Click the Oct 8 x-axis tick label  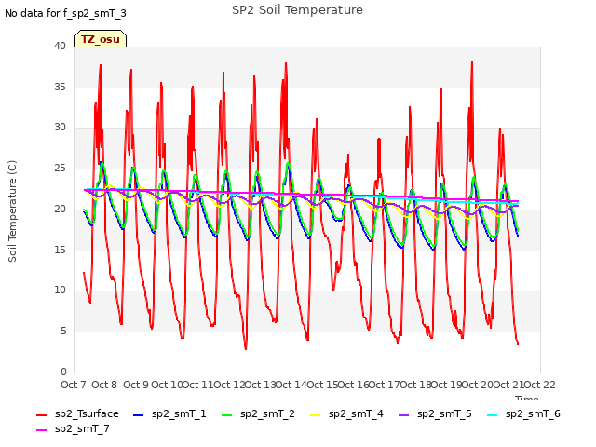[104, 385]
